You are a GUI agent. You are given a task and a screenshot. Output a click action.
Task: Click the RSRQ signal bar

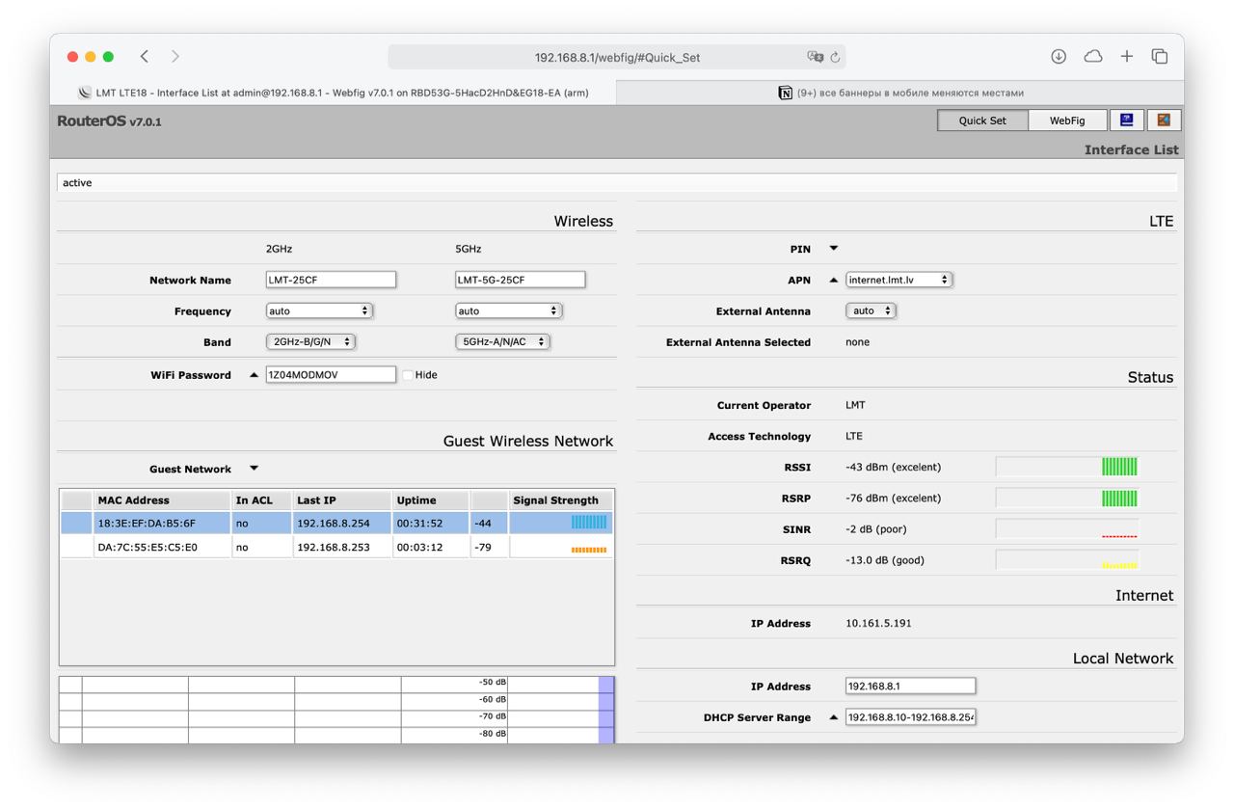pos(1067,559)
